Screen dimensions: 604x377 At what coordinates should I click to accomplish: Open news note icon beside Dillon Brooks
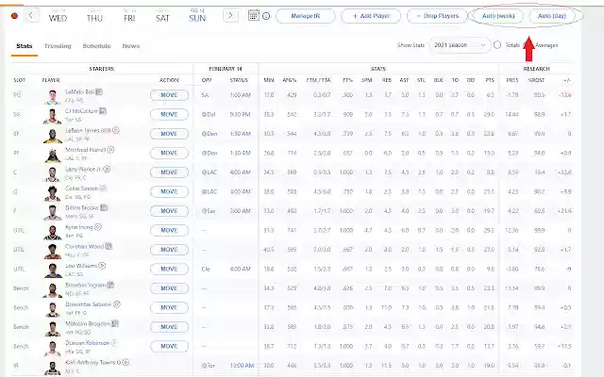(104, 207)
